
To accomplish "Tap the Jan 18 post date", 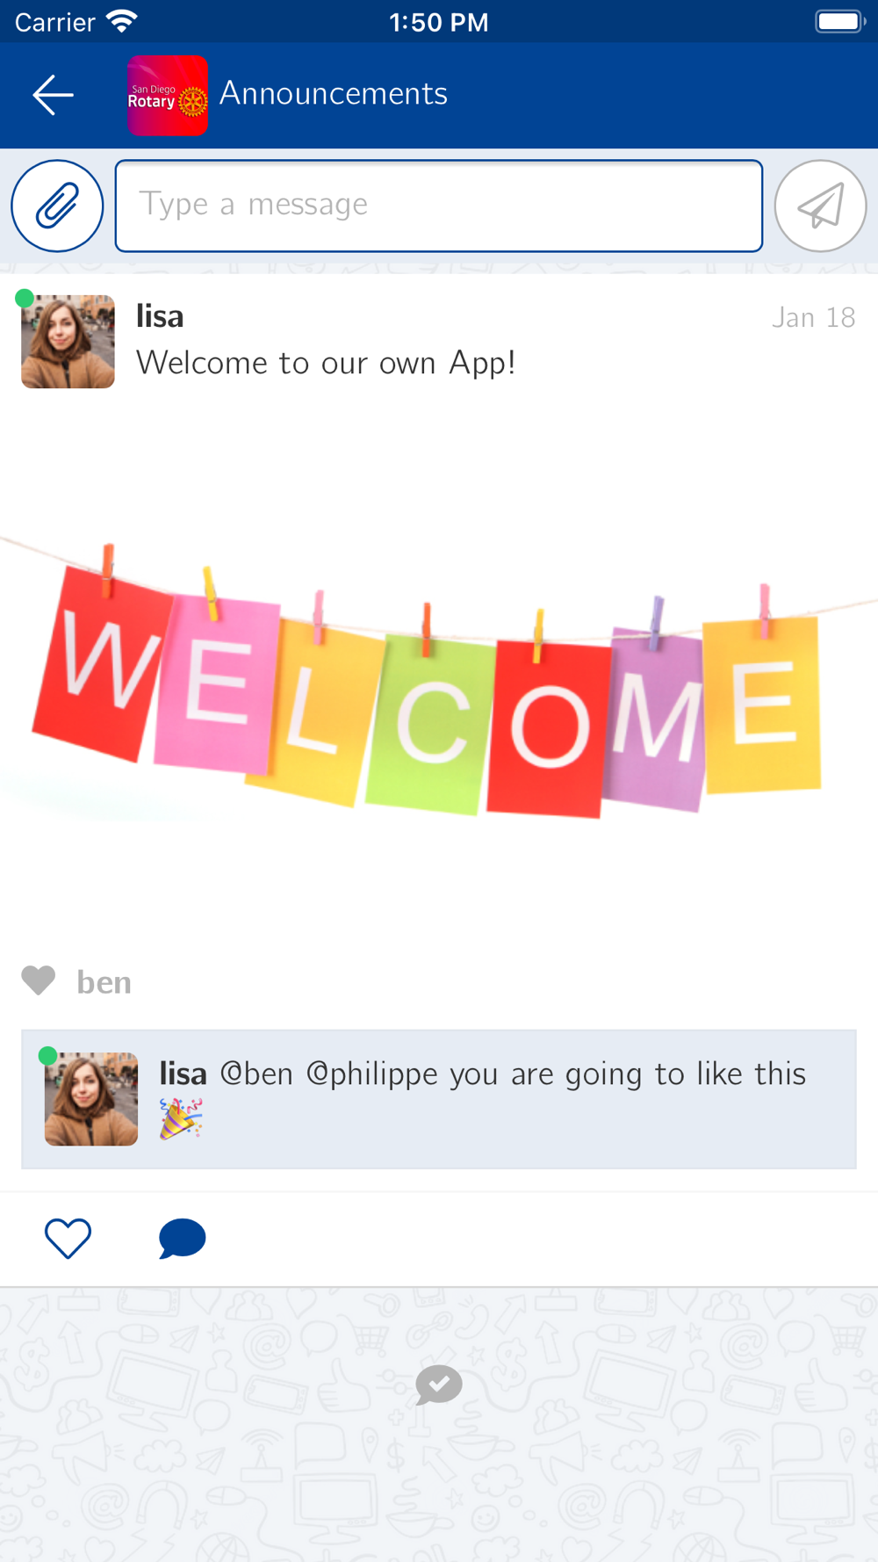I will (x=814, y=318).
